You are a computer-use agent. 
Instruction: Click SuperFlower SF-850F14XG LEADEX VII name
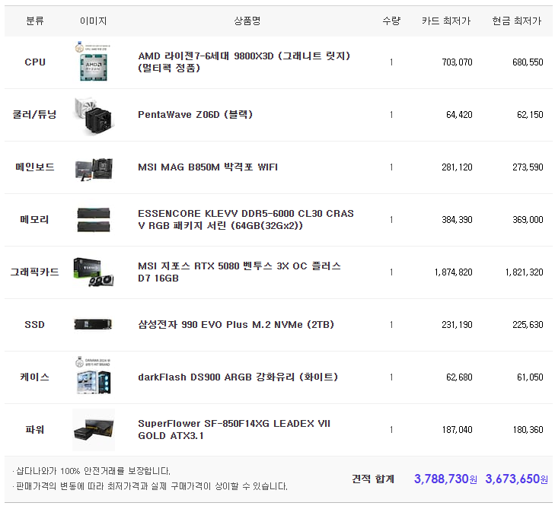point(234,430)
